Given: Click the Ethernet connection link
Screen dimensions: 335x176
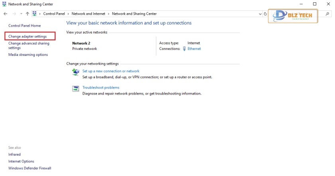Looking at the screenshot, I should click(194, 49).
